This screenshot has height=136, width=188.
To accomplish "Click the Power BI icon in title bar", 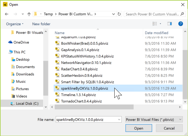I will (x=5, y=5).
